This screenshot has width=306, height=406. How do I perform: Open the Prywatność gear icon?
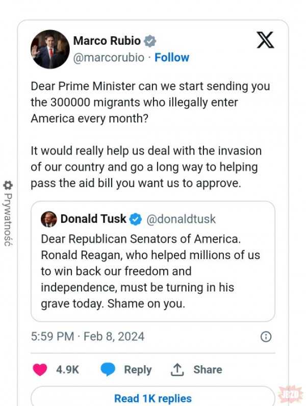(x=8, y=185)
